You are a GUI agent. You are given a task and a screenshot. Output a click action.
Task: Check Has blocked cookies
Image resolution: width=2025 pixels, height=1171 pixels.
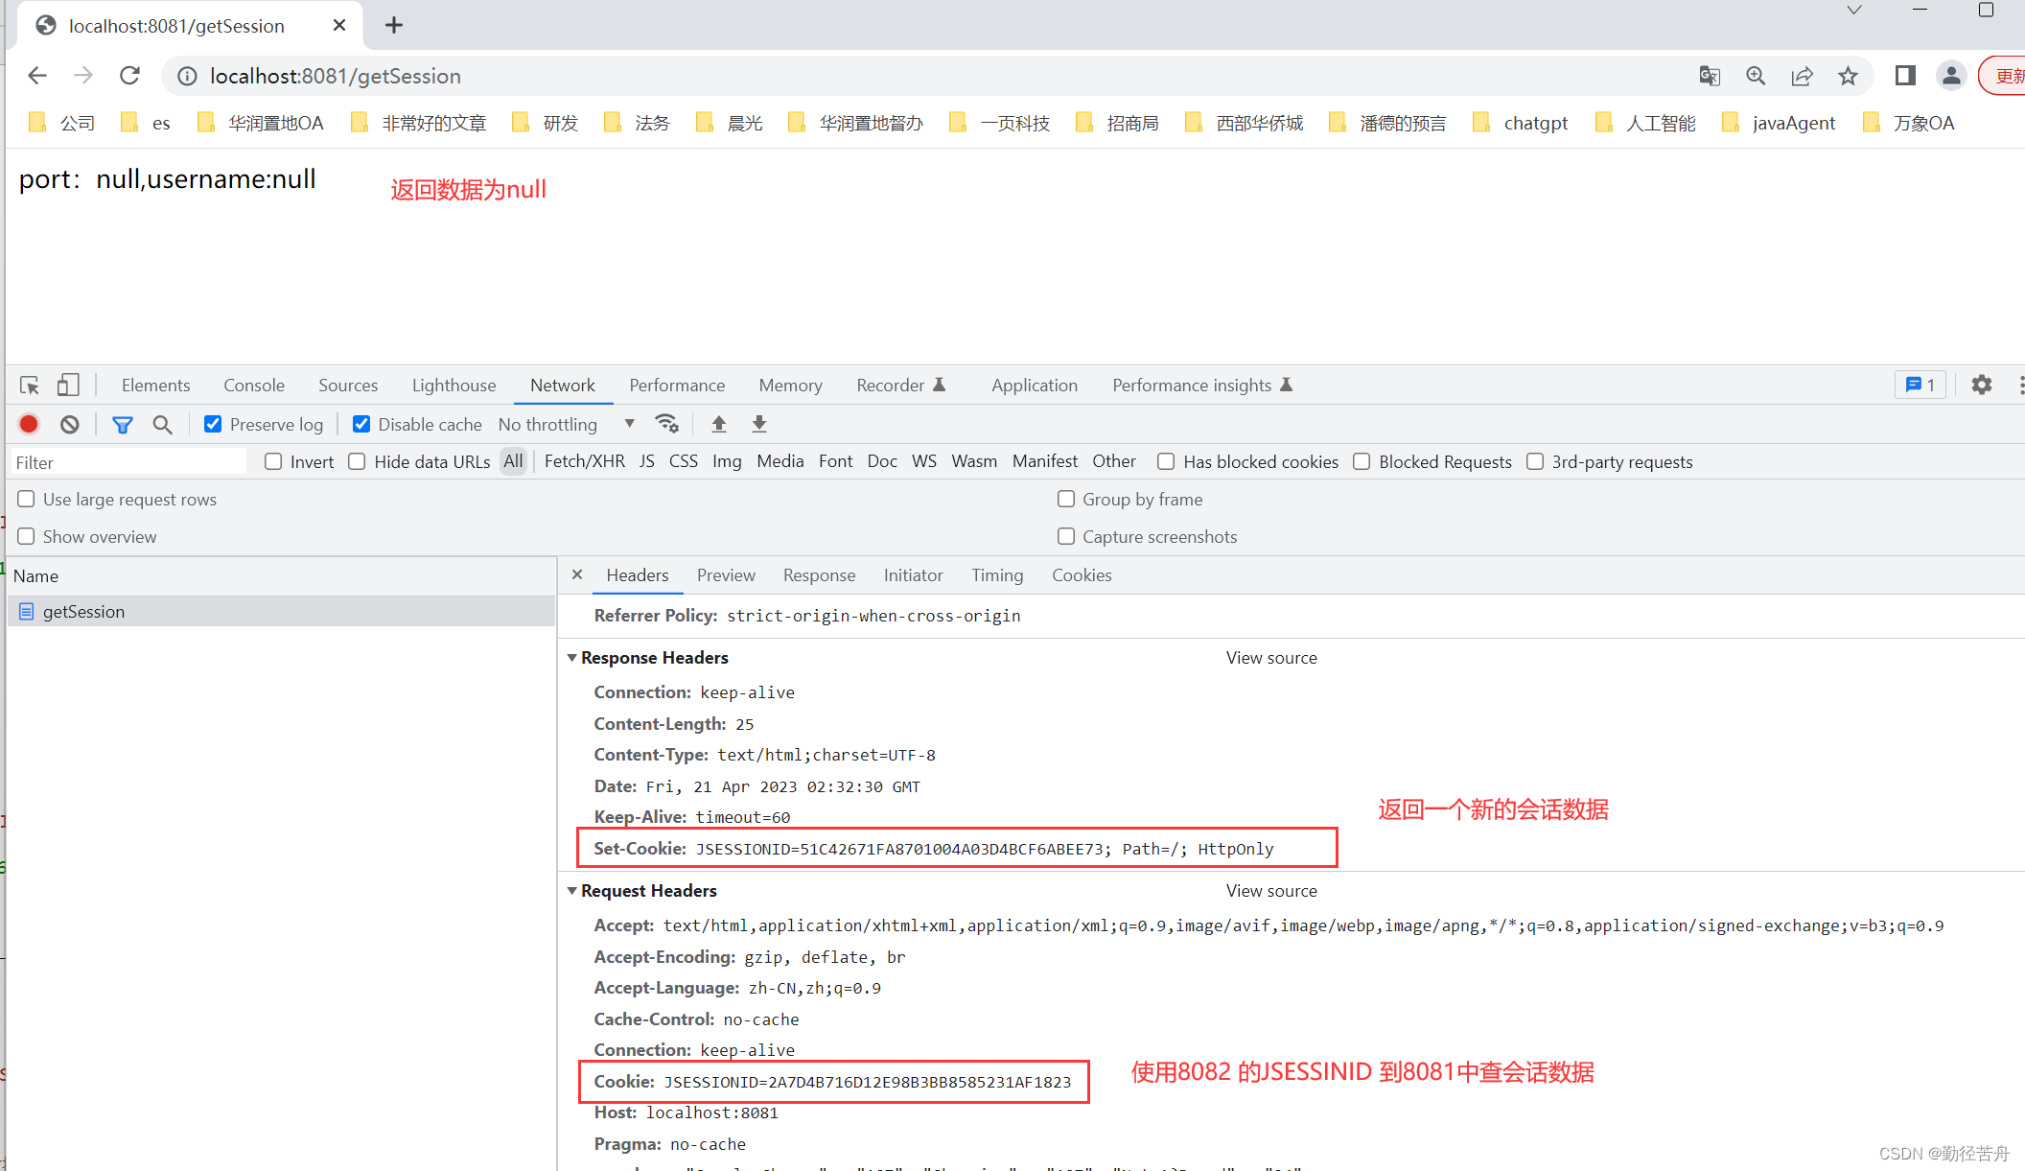point(1166,461)
